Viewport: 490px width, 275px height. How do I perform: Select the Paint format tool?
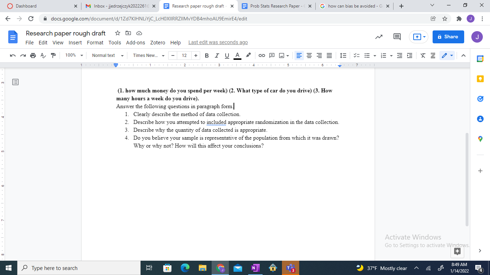(53, 56)
